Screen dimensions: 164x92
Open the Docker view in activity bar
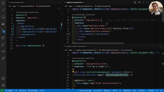click(x=3, y=24)
